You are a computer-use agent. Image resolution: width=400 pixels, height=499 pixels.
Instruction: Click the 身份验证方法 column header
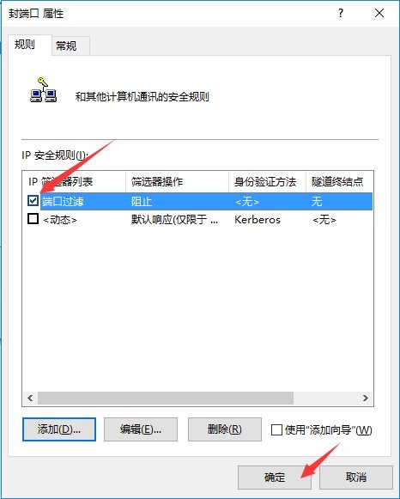click(267, 182)
